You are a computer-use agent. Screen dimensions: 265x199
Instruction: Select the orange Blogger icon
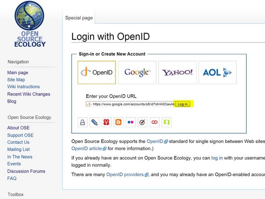[x=119, y=122]
